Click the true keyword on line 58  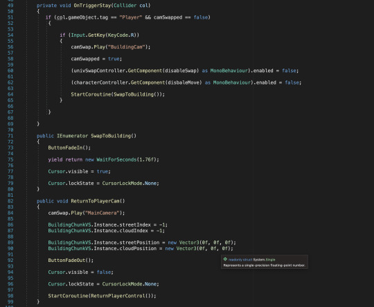pyautogui.click(x=114, y=59)
